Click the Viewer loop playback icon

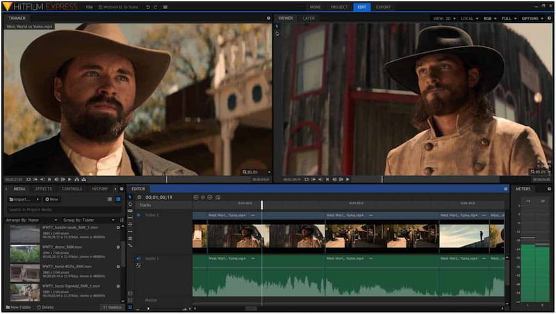[x=306, y=180]
